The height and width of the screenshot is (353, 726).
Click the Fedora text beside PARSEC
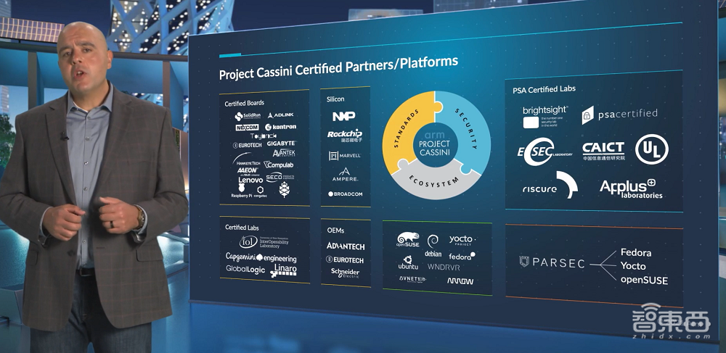(635, 253)
